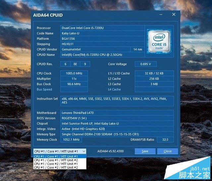This screenshot has width=212, height=181.
Task: Click the BIOS Version value R0GET54W (1.54 )
Action: pos(117,118)
